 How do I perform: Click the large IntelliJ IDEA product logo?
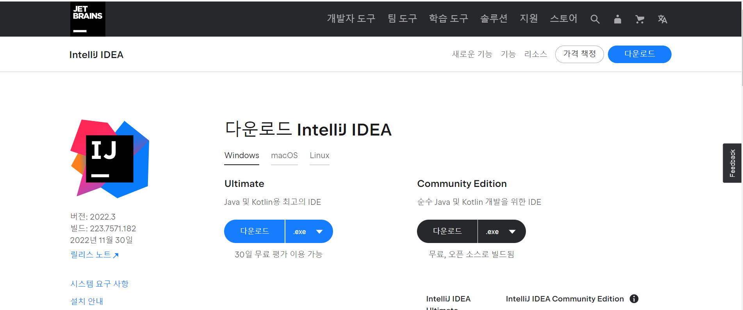click(x=110, y=159)
